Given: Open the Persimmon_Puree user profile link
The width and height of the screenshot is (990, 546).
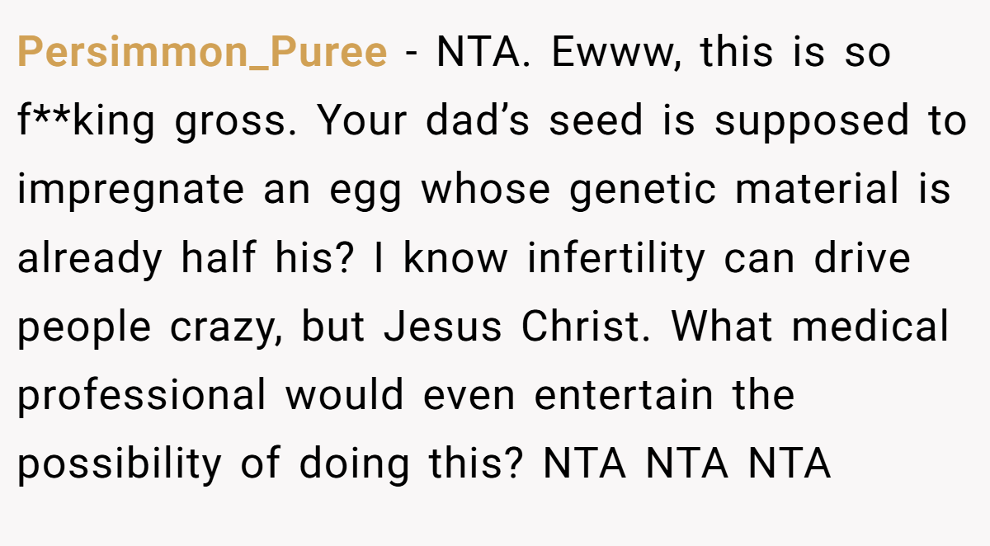Looking at the screenshot, I should (202, 54).
